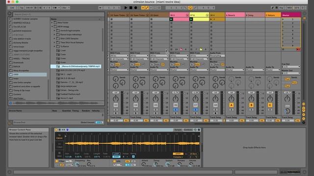This screenshot has width=314, height=176.
Task: Select the A Reverb return track header
Action: tap(235, 15)
